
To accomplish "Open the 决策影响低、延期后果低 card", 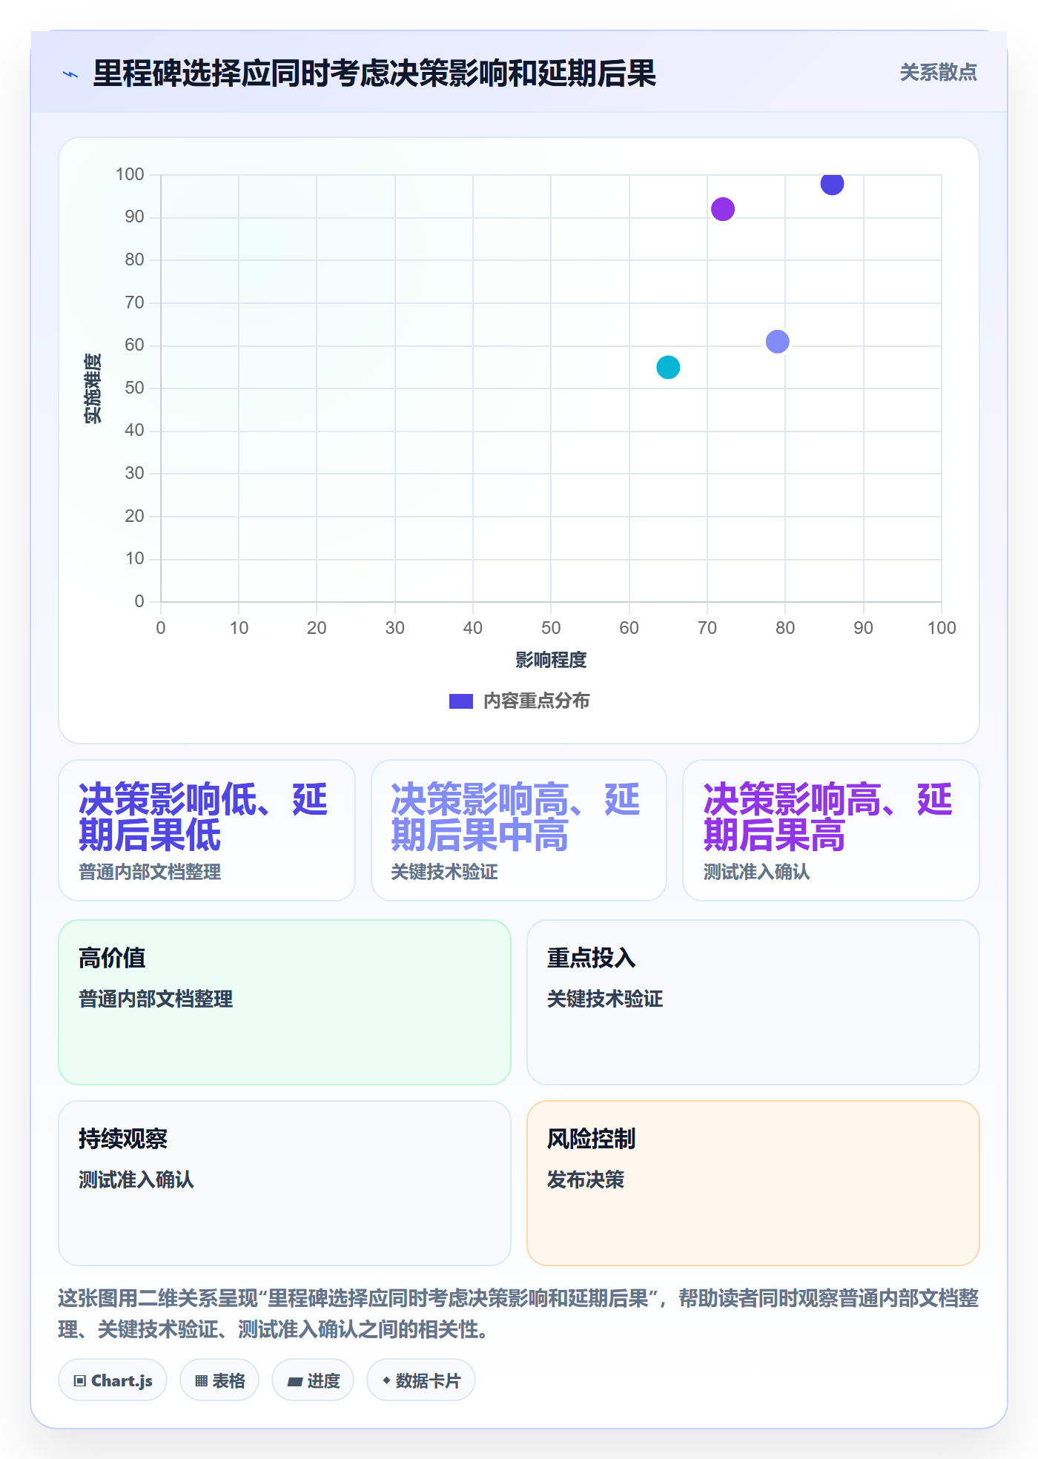I will (x=207, y=830).
